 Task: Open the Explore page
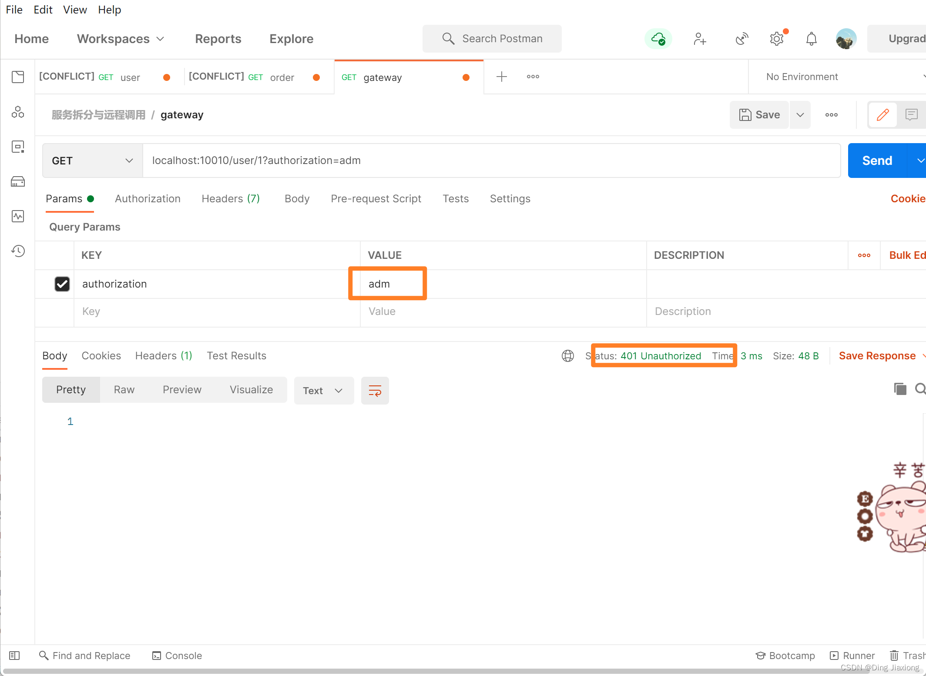[291, 39]
